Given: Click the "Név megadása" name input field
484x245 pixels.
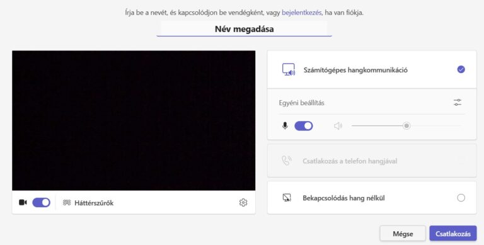Looking at the screenshot, I should pos(244,29).
